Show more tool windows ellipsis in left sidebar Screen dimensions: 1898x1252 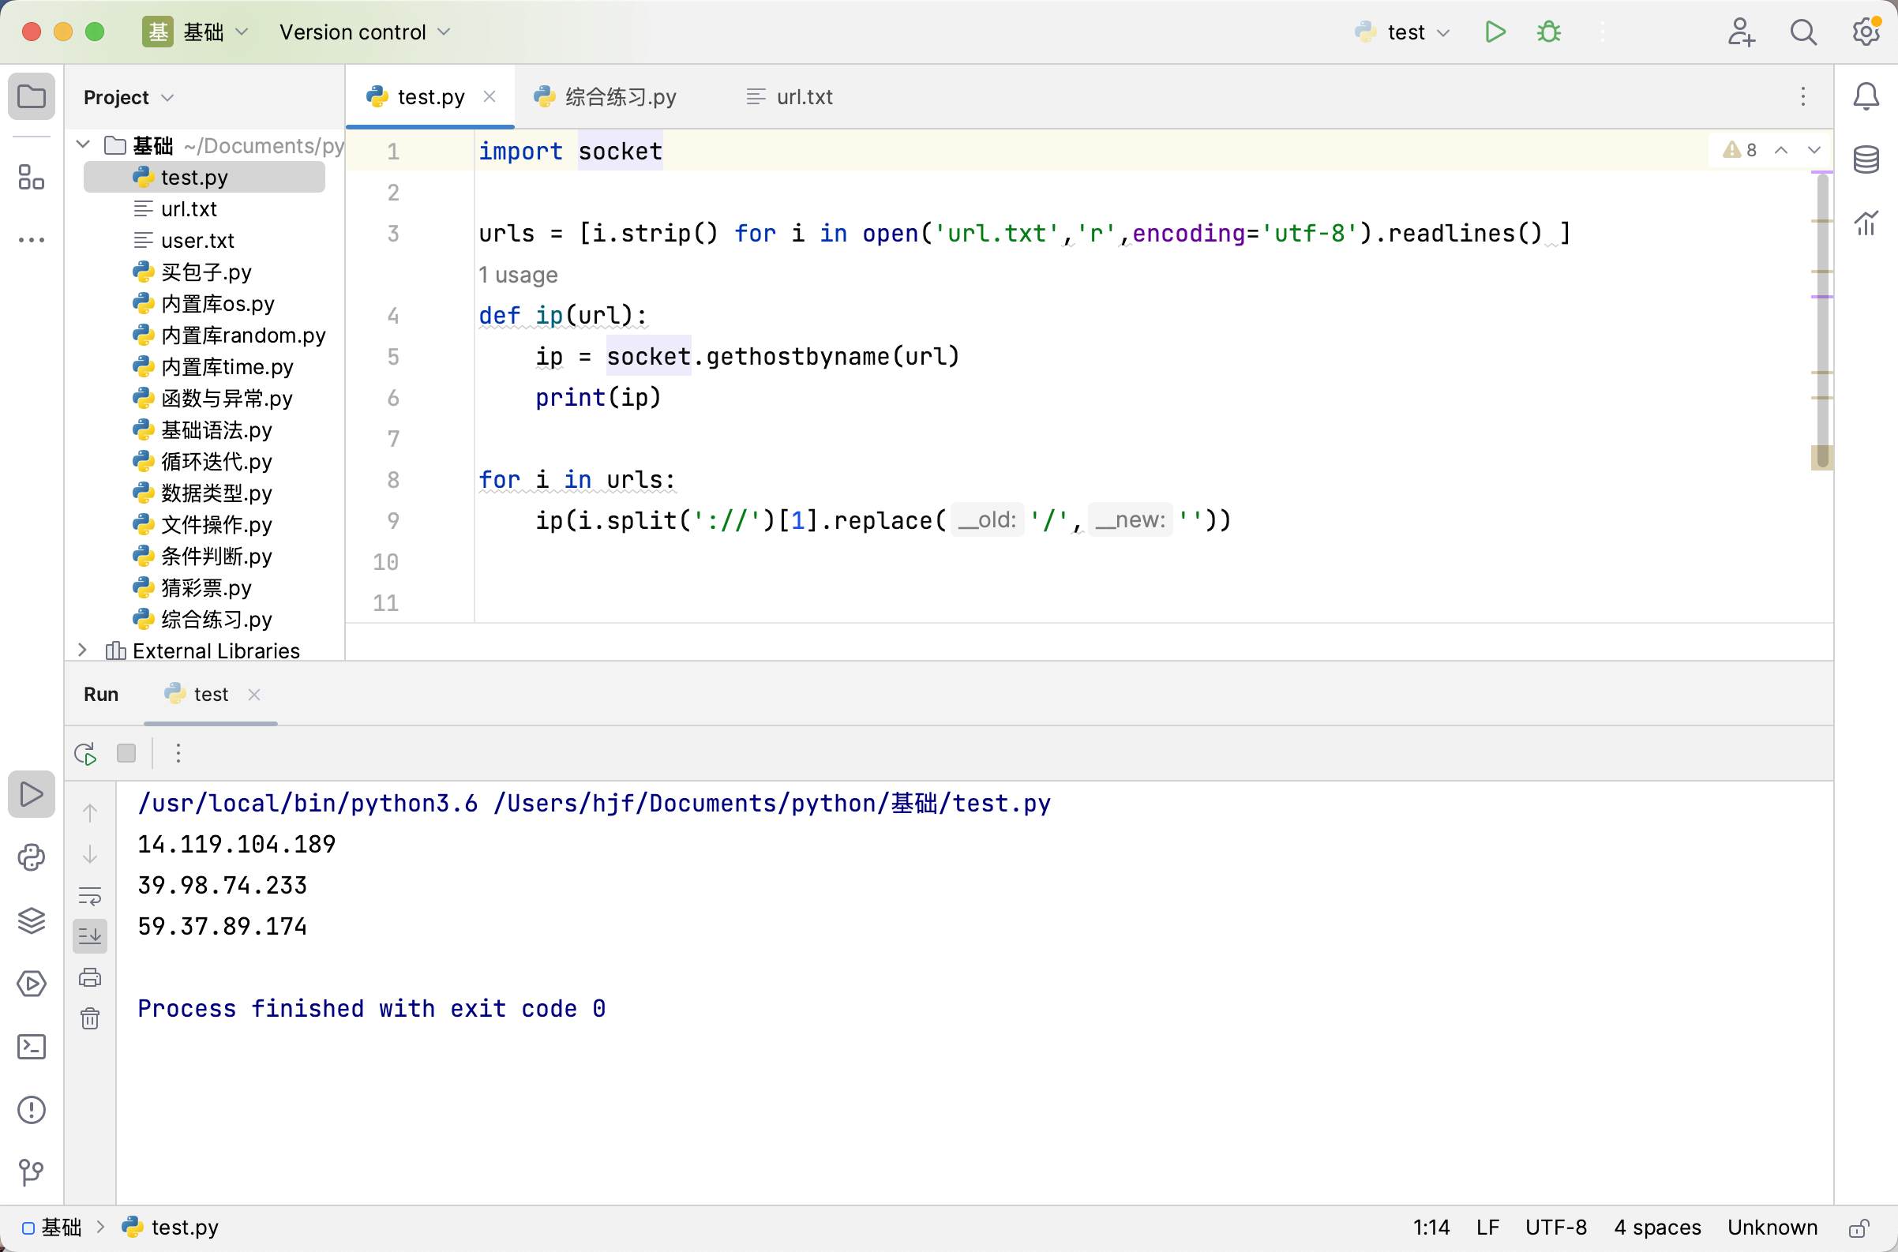31,239
